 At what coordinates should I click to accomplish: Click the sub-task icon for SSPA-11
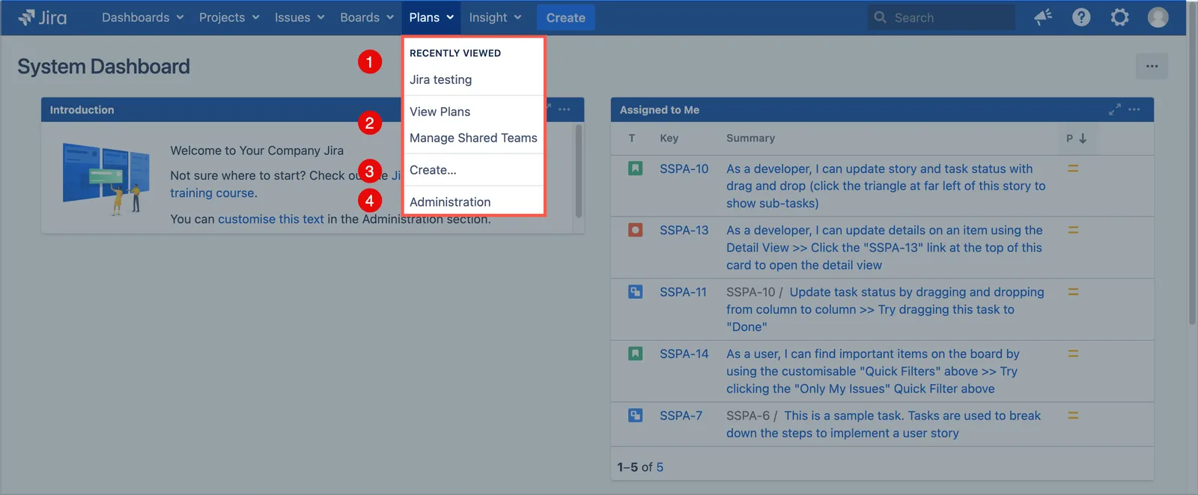(635, 292)
